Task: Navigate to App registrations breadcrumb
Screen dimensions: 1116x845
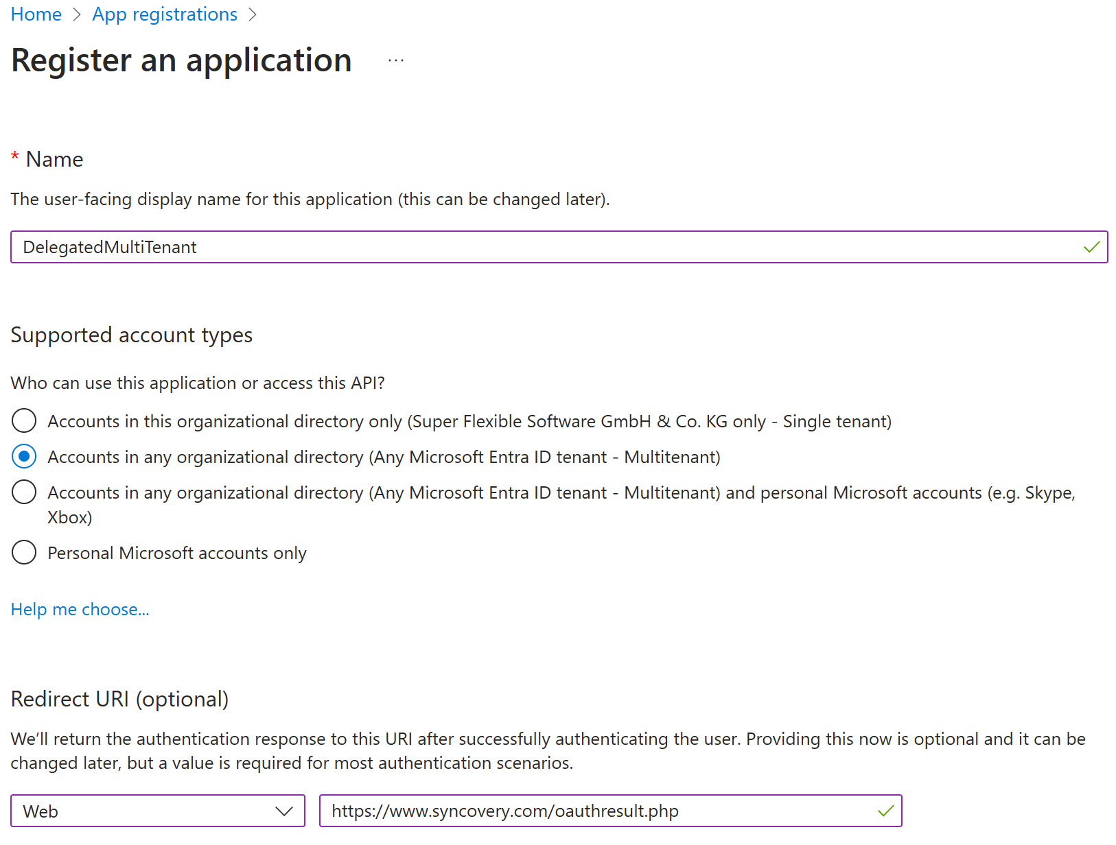Action: click(x=165, y=14)
